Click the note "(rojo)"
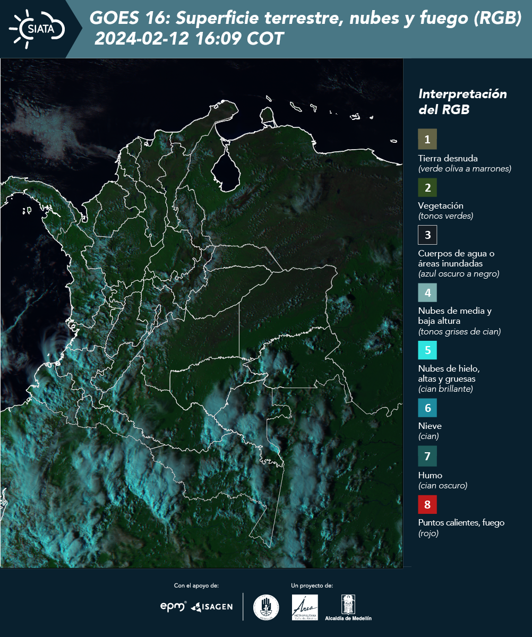Image resolution: width=532 pixels, height=637 pixels. click(x=428, y=533)
